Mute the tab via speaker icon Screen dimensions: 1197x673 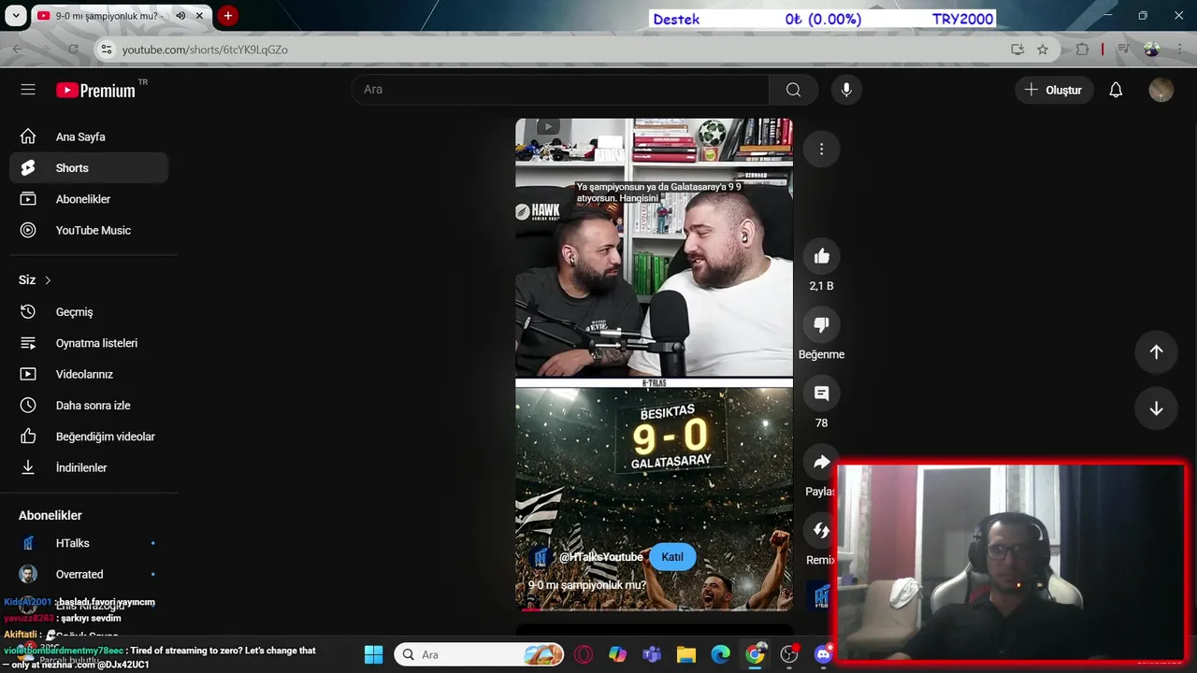click(x=180, y=16)
